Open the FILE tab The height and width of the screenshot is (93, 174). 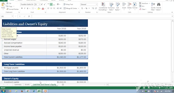4,1
